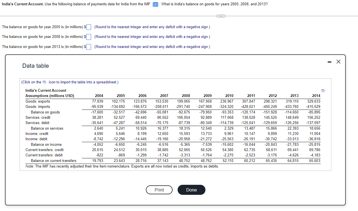The width and height of the screenshot is (358, 211).
Task: Click the 2008 Goods exports value 199,065
Action: [183, 101]
